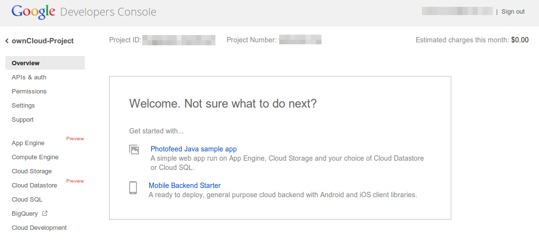
Task: Open BigQuery from the sidebar
Action: coord(25,213)
